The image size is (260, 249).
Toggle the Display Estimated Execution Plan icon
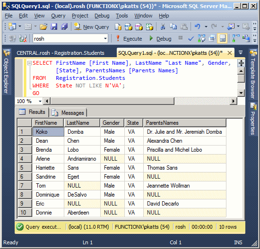(201, 38)
